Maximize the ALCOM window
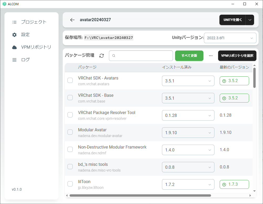 click(245, 4)
